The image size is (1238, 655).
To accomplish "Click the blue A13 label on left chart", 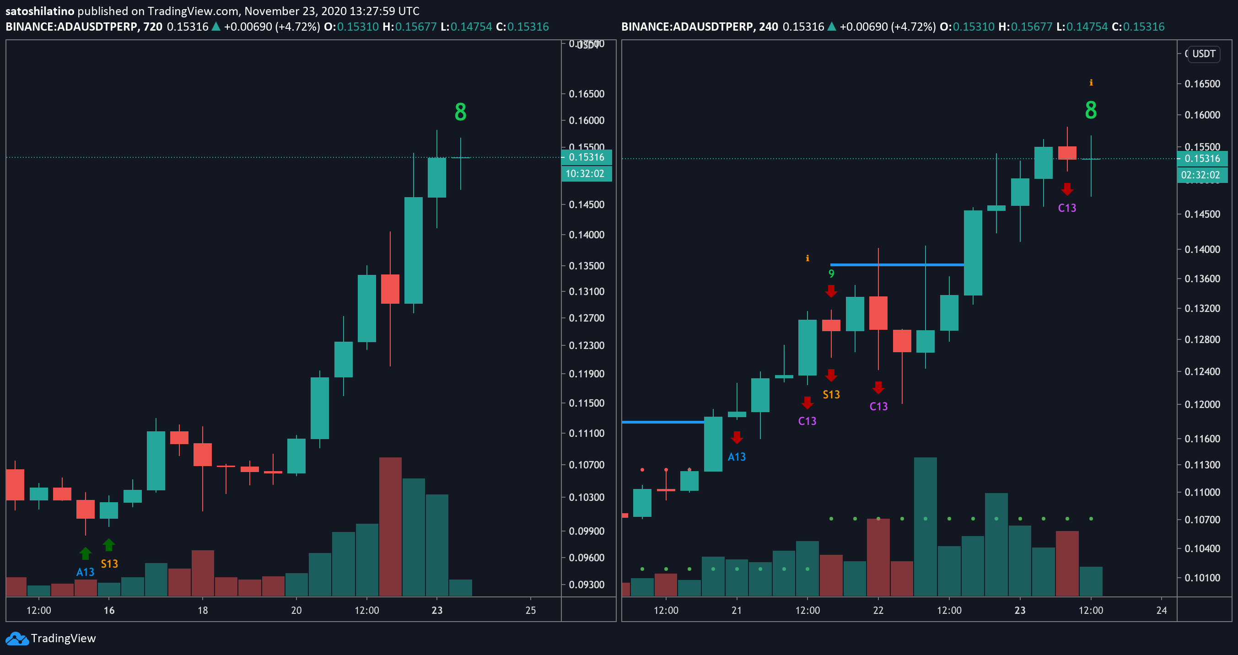I will [x=85, y=572].
